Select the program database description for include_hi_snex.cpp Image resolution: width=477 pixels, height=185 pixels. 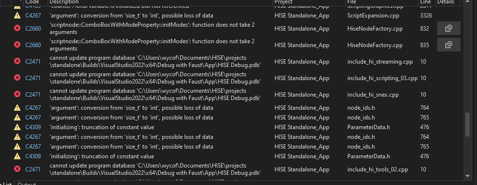tap(155, 94)
